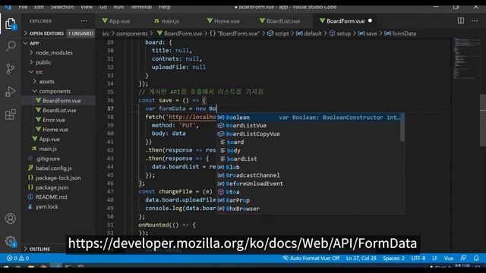Pick btoa from autocomplete list

pos(308,192)
